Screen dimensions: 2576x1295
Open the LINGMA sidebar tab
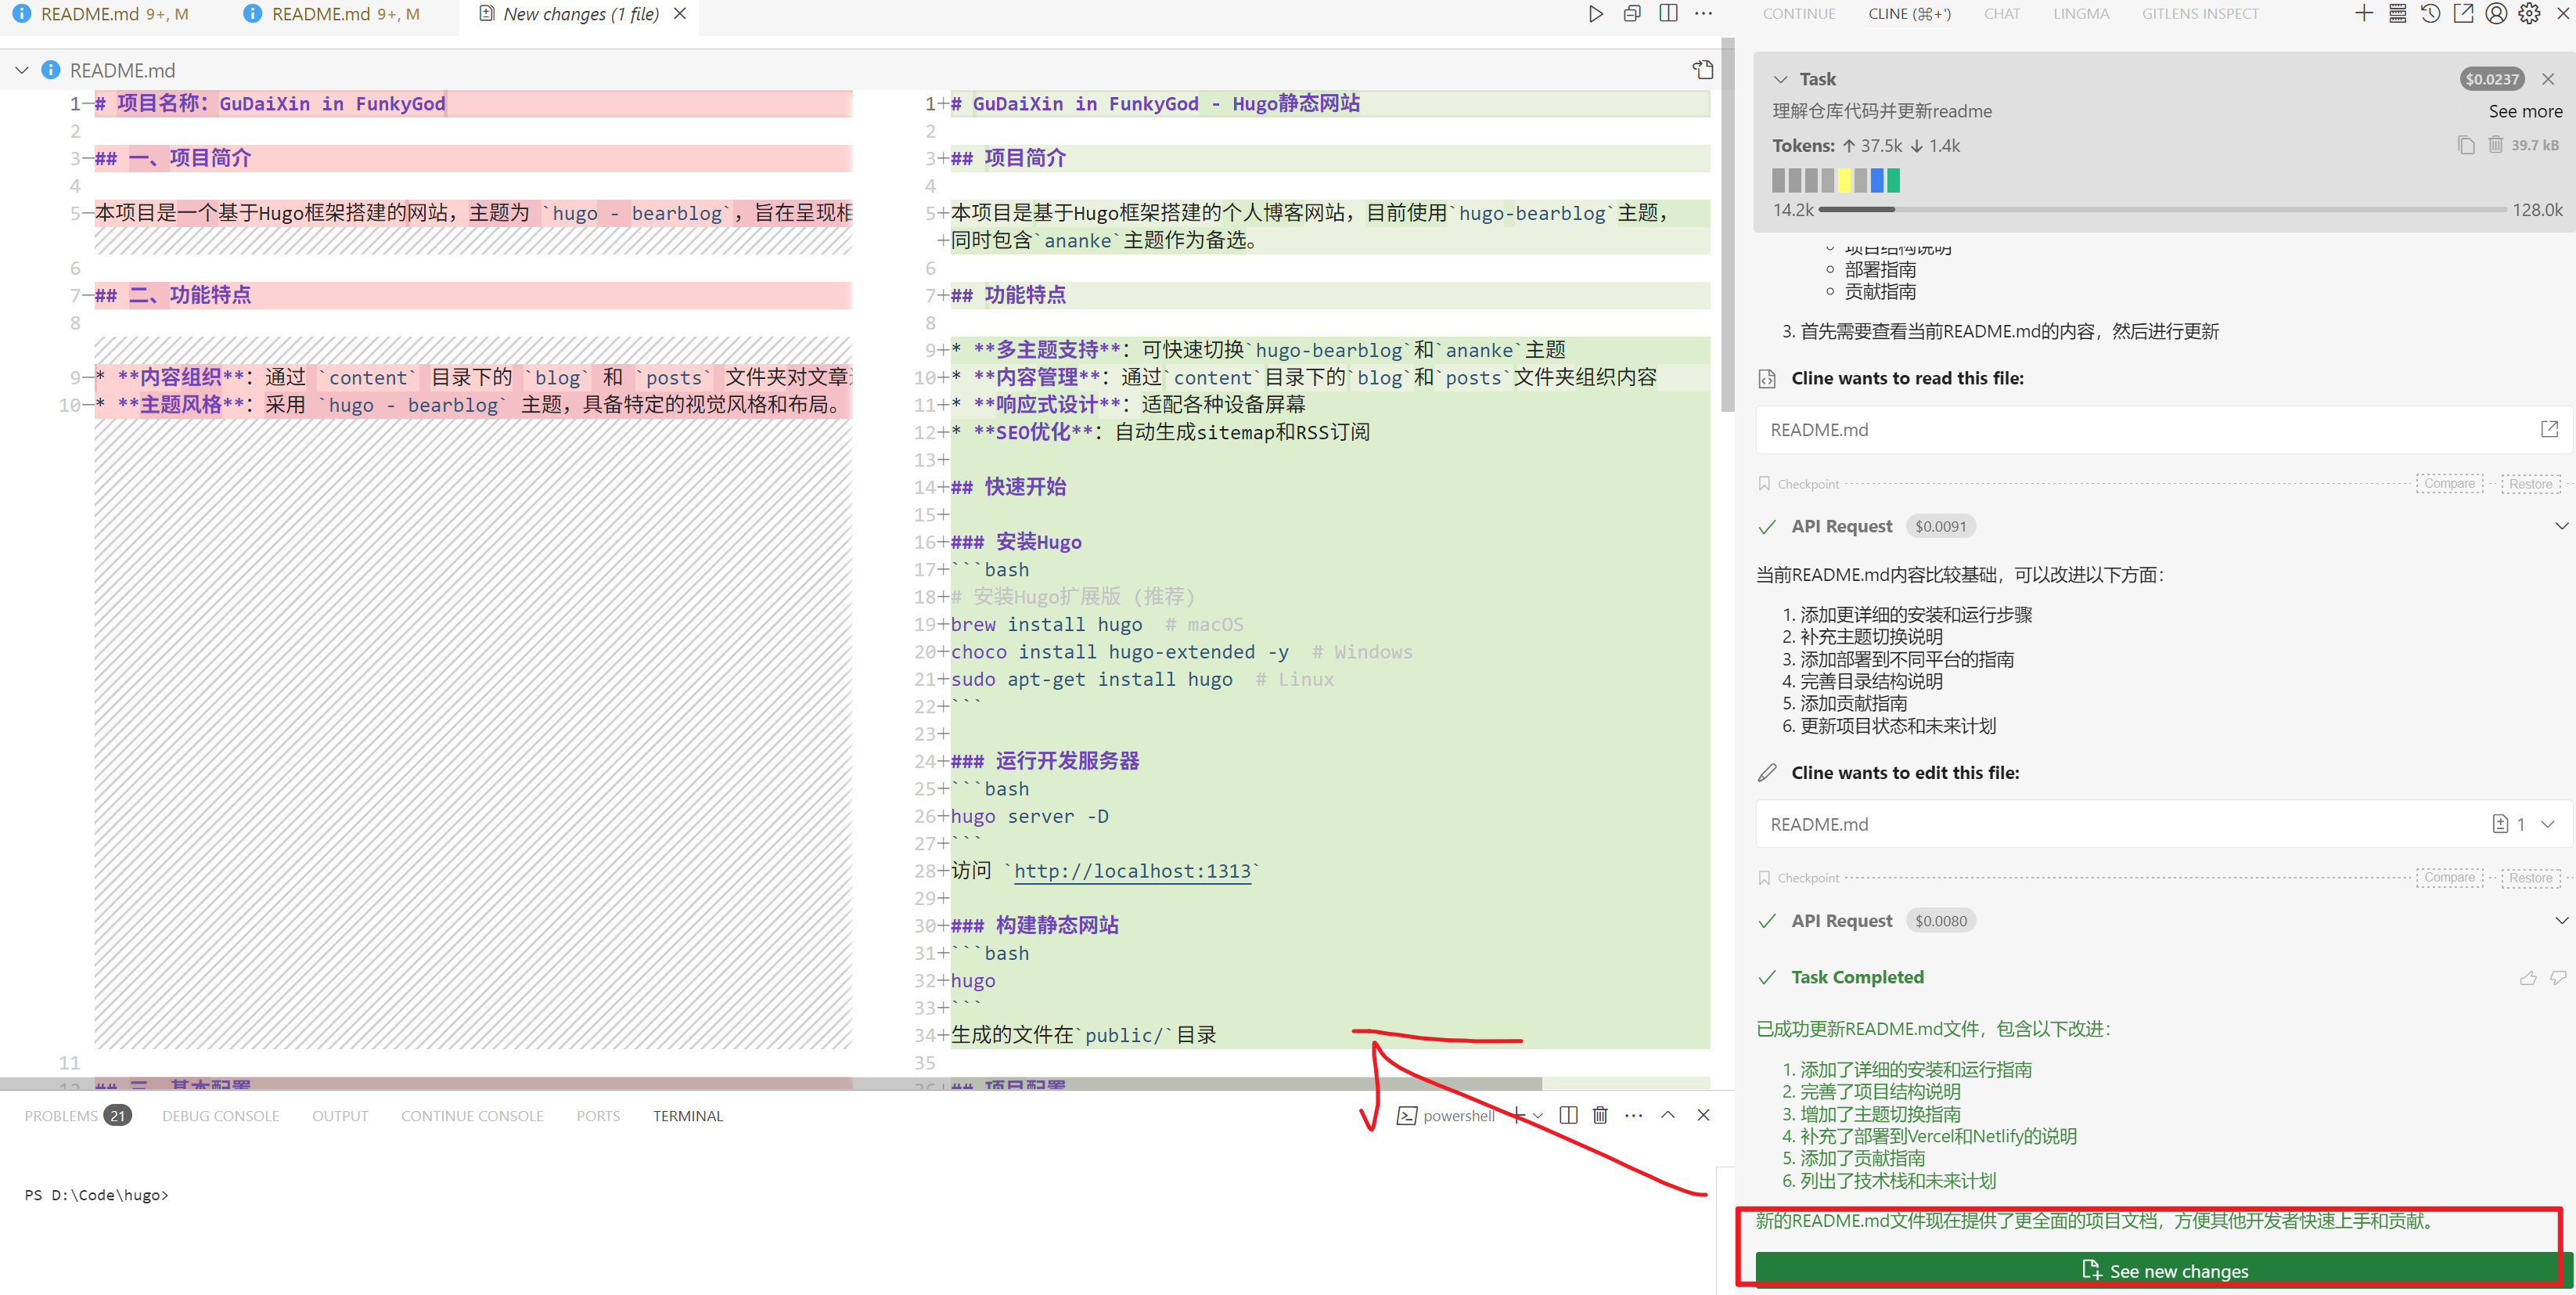coord(2081,14)
